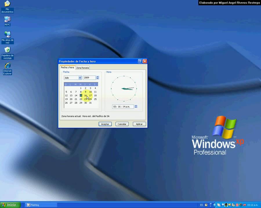
Task: Click the Aceptar button
Action: pyautogui.click(x=105, y=124)
